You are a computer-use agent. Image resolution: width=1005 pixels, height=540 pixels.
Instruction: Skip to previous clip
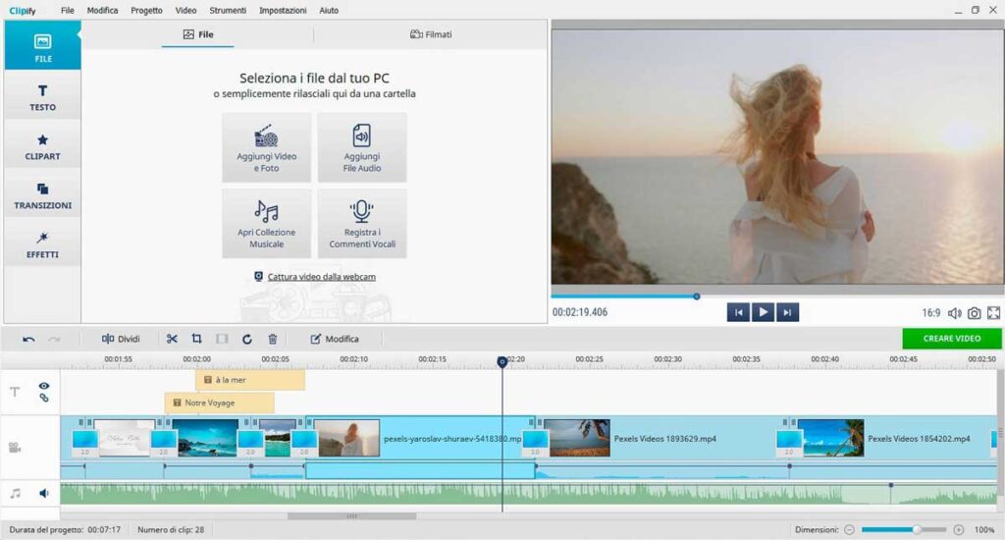click(738, 312)
